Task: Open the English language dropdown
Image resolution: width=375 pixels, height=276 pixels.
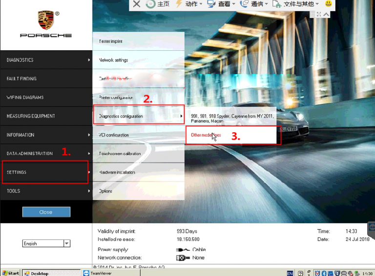Action: (46, 243)
